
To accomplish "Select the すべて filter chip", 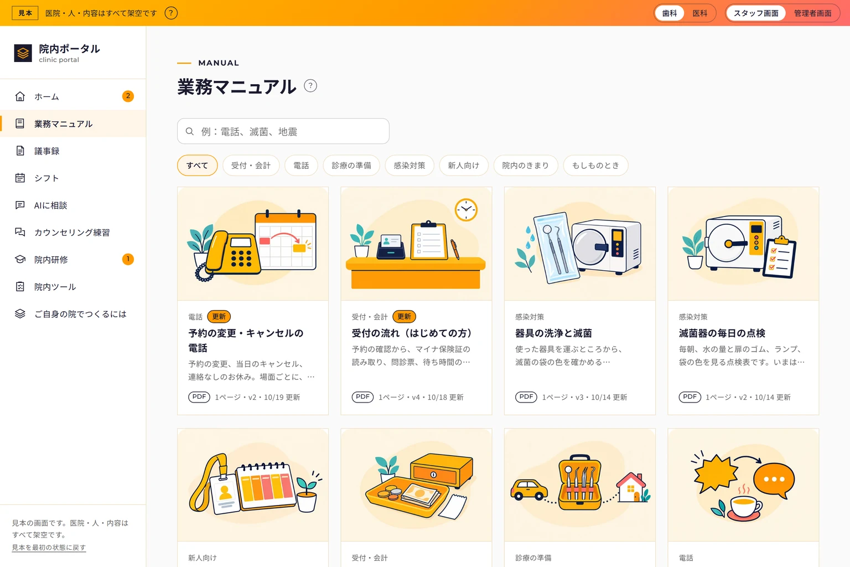I will click(x=197, y=166).
